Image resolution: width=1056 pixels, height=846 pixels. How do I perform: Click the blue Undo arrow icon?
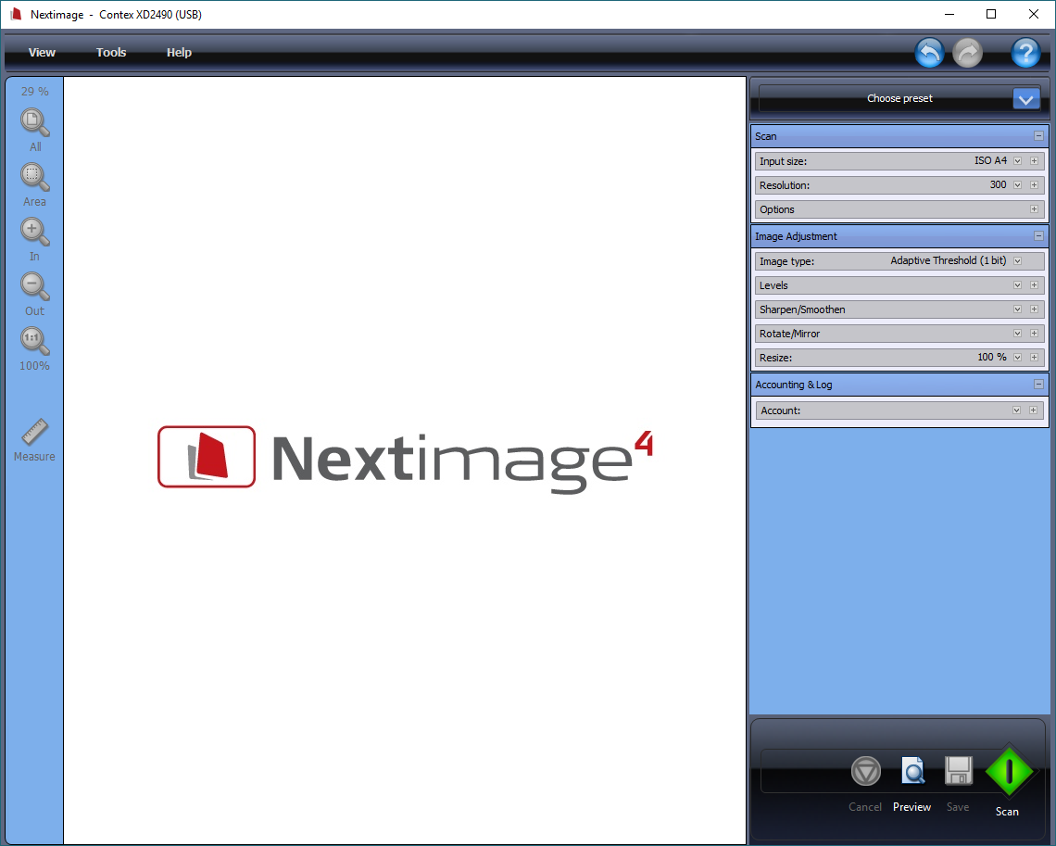coord(929,53)
